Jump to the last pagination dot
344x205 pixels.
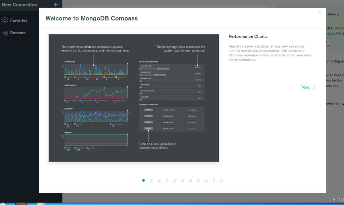(222, 180)
